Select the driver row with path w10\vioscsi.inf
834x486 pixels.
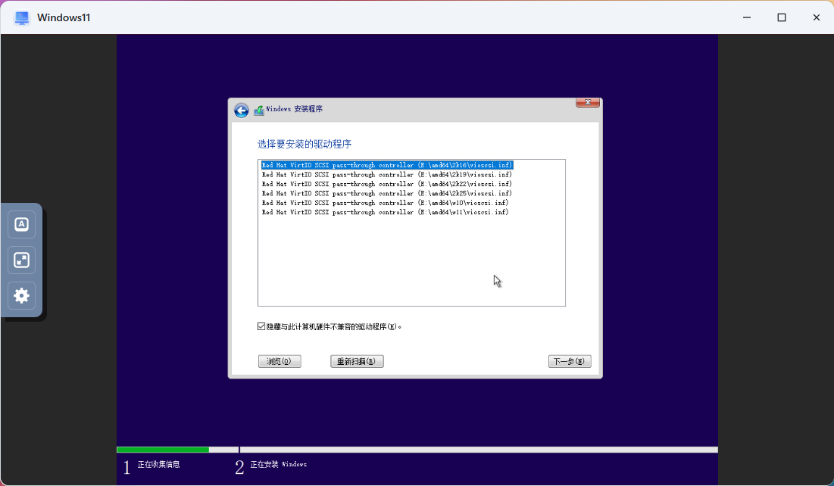click(x=385, y=203)
